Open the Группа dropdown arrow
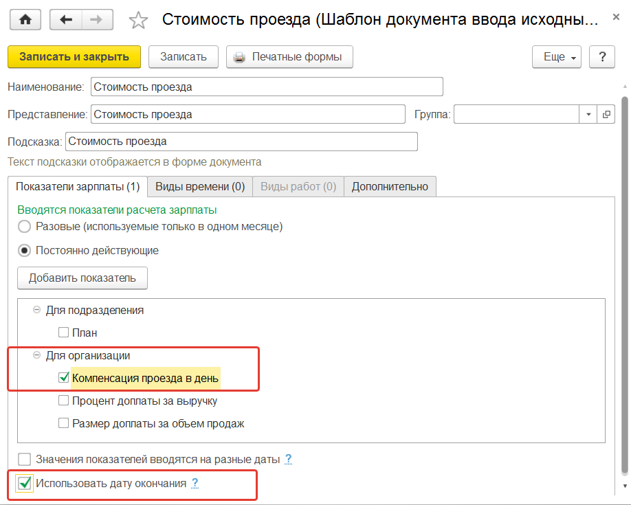631x505 pixels. (x=589, y=115)
